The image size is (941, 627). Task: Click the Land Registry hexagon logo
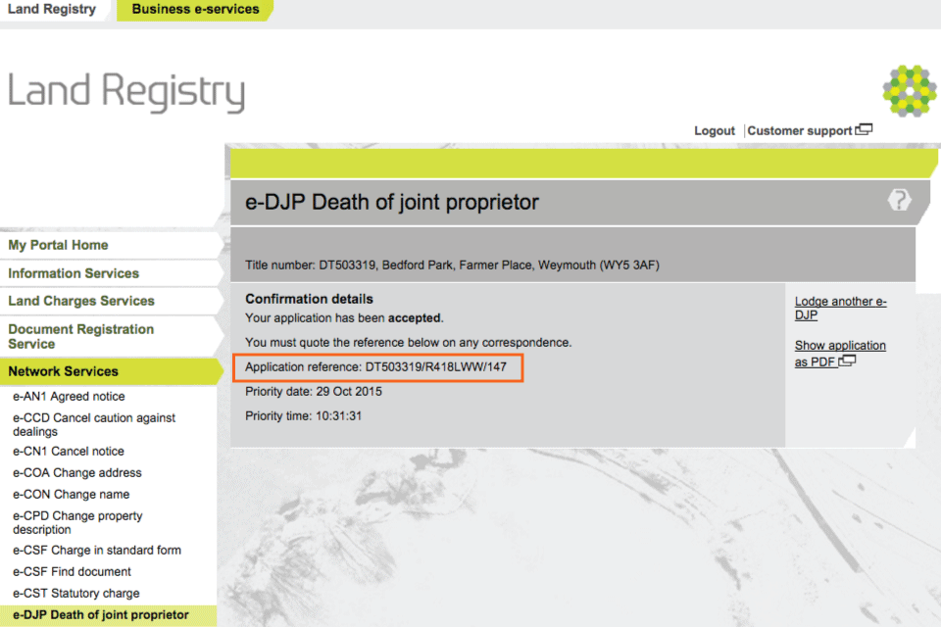(x=909, y=91)
